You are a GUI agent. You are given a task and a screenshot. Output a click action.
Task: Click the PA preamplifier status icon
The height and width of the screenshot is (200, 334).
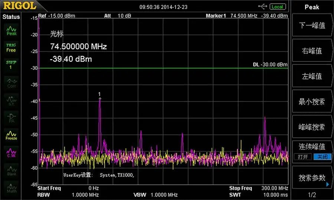pyautogui.click(x=11, y=118)
